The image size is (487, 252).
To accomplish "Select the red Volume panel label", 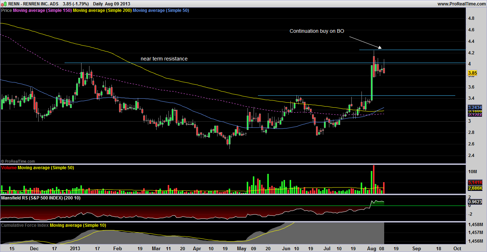I will coord(9,168).
